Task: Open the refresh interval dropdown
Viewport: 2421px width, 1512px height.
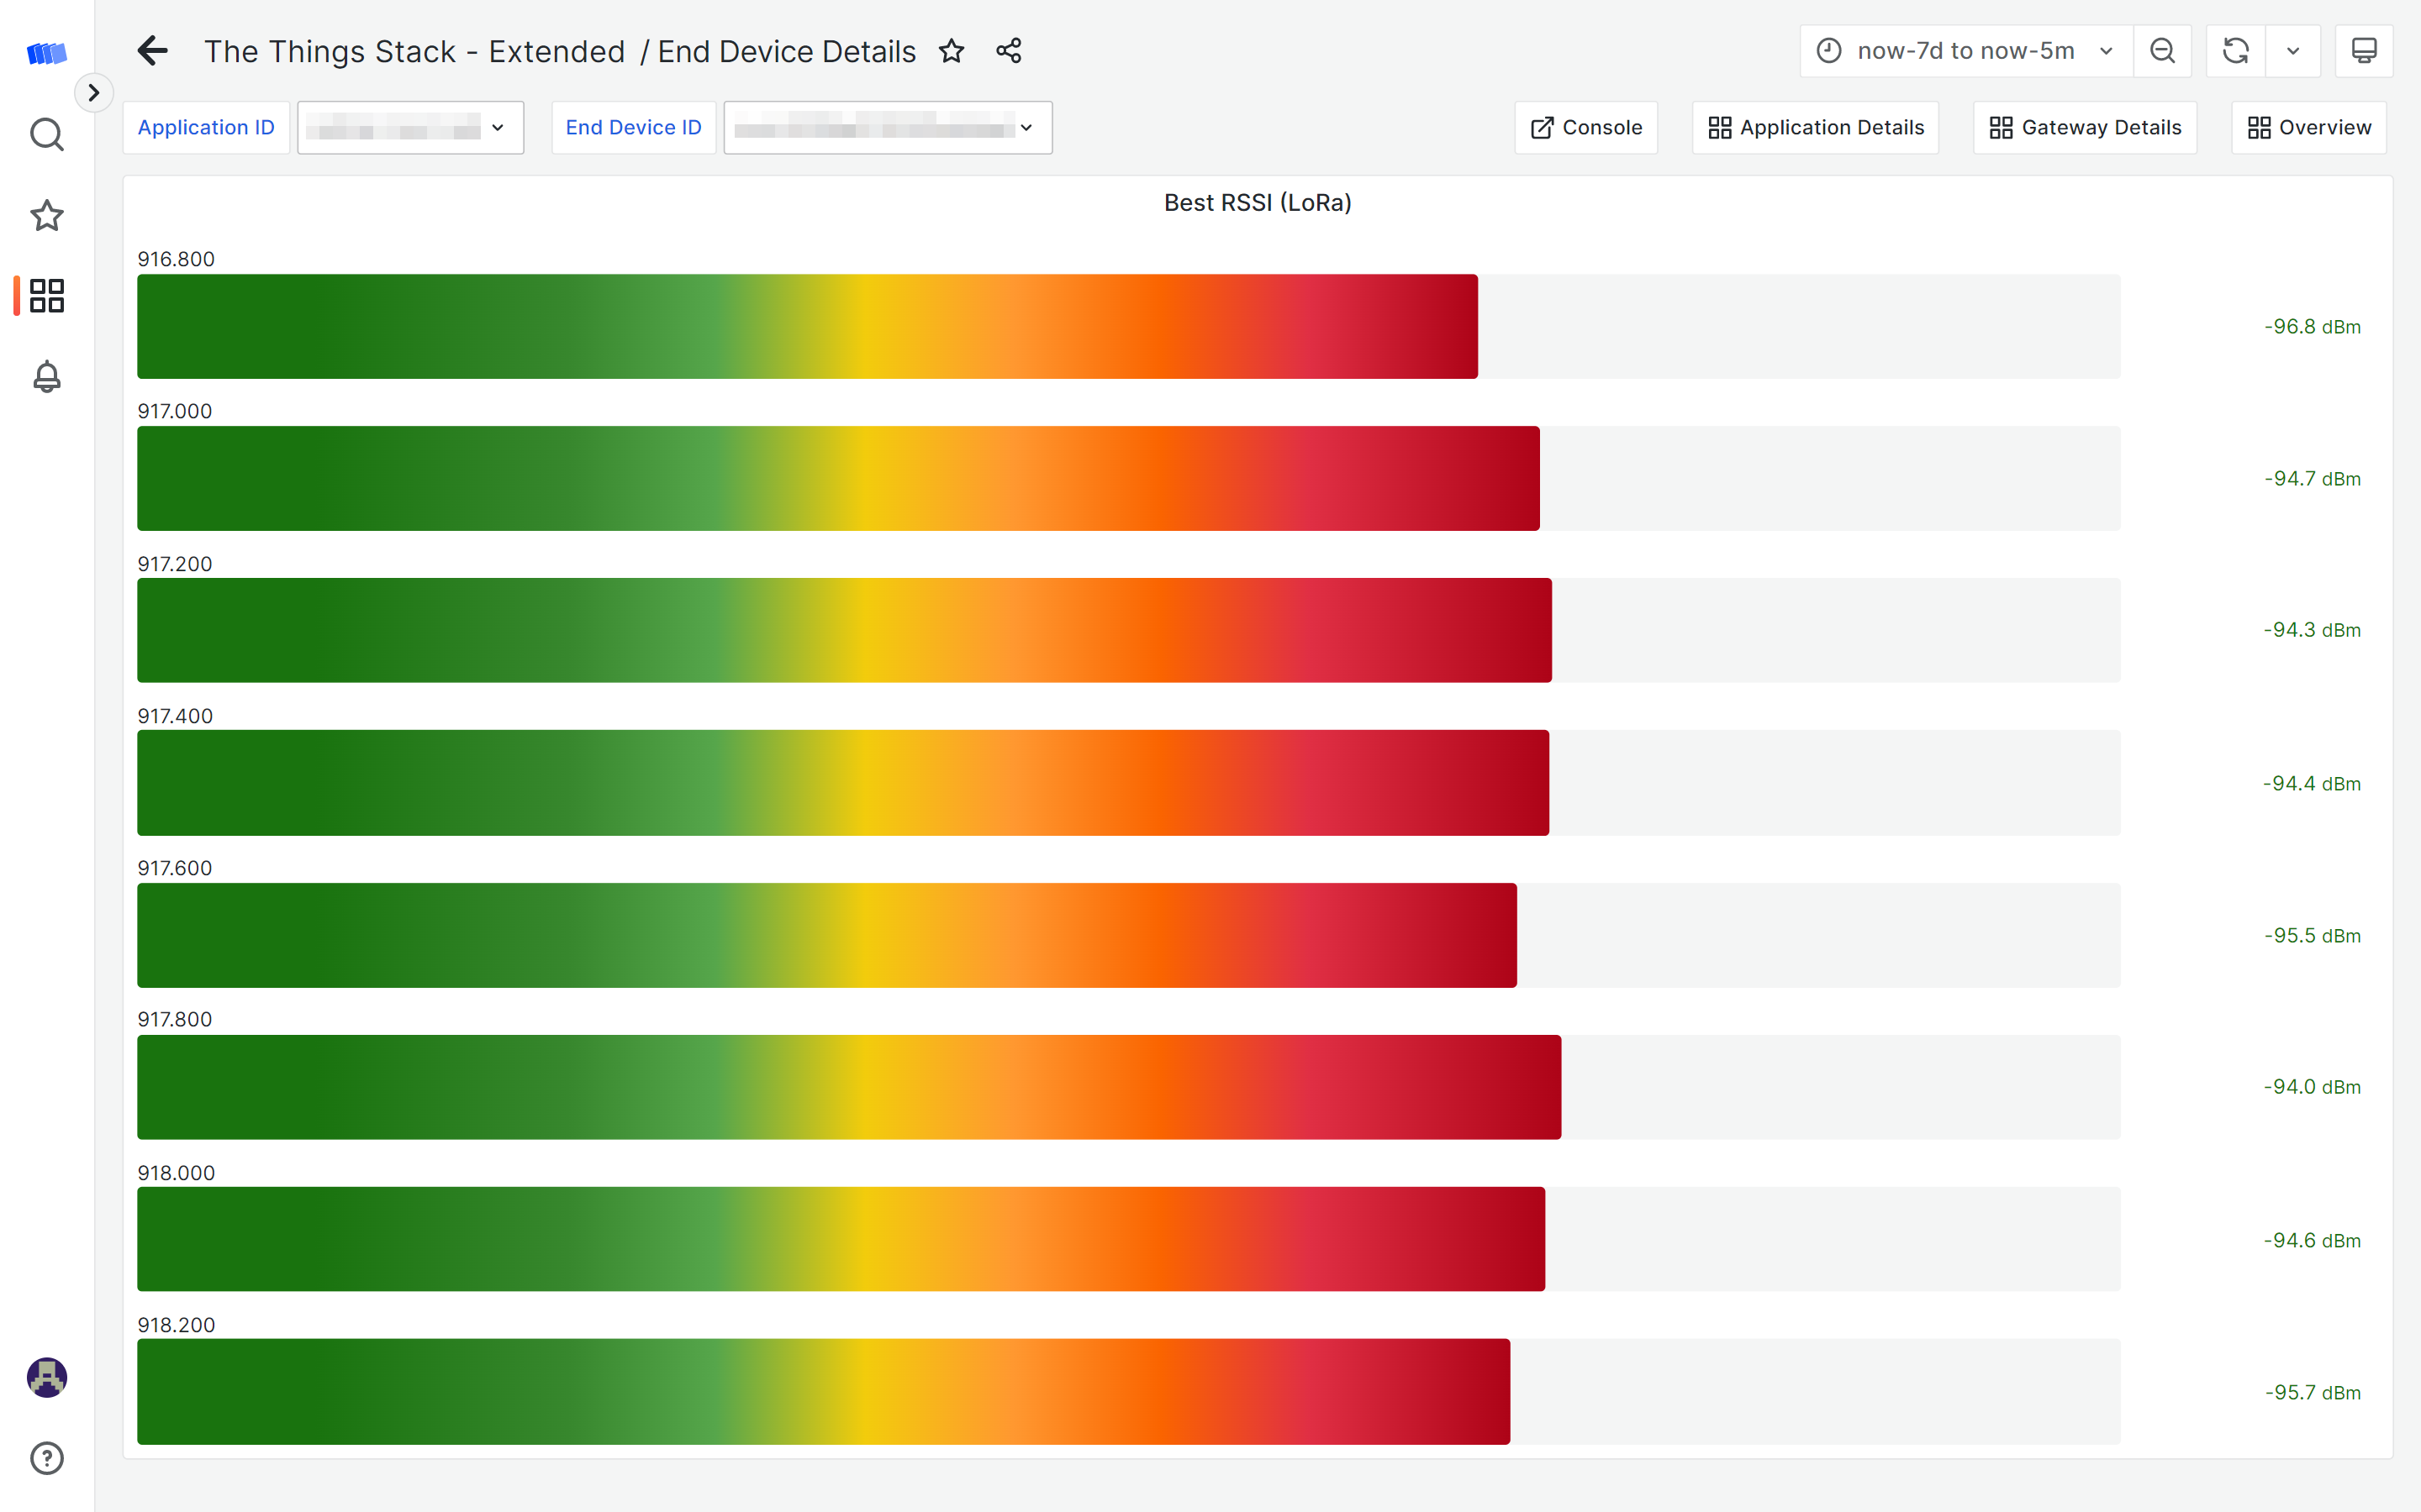Action: [2293, 51]
